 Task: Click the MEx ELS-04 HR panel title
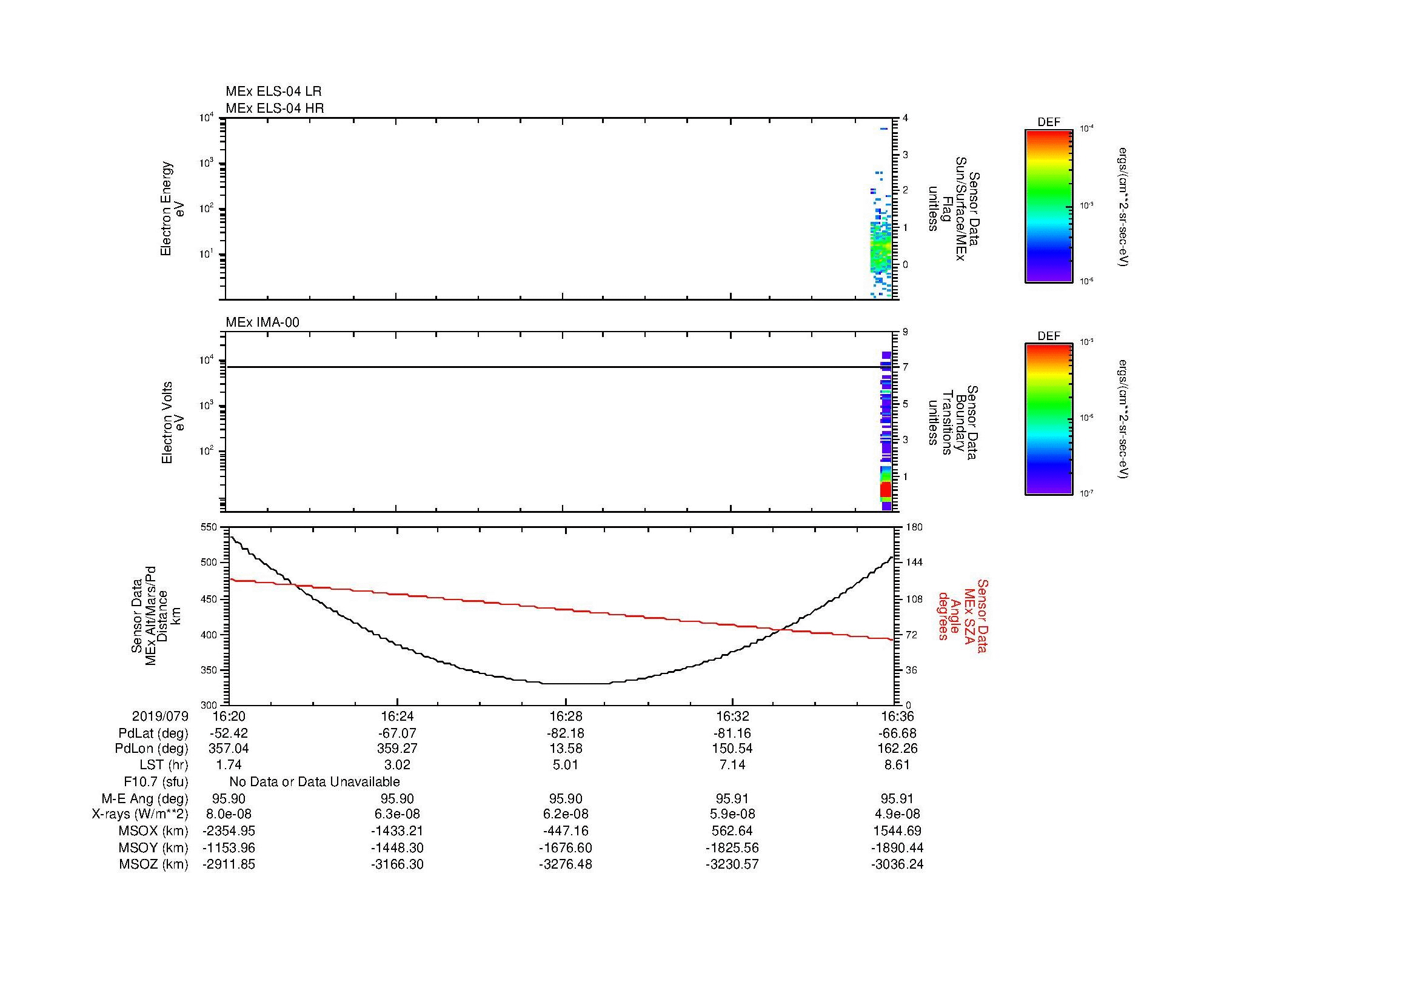274,108
